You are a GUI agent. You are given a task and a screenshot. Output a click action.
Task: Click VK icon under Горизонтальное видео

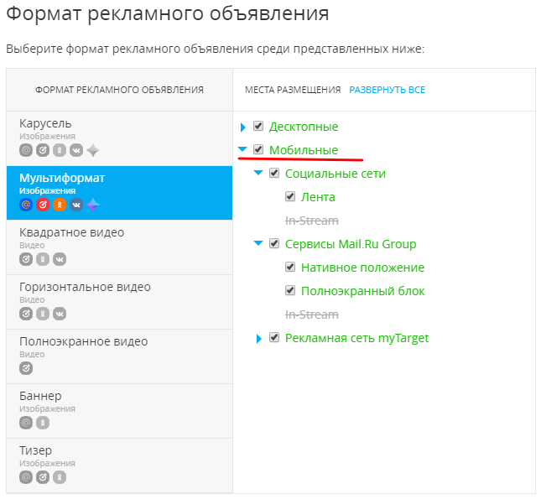(x=60, y=314)
